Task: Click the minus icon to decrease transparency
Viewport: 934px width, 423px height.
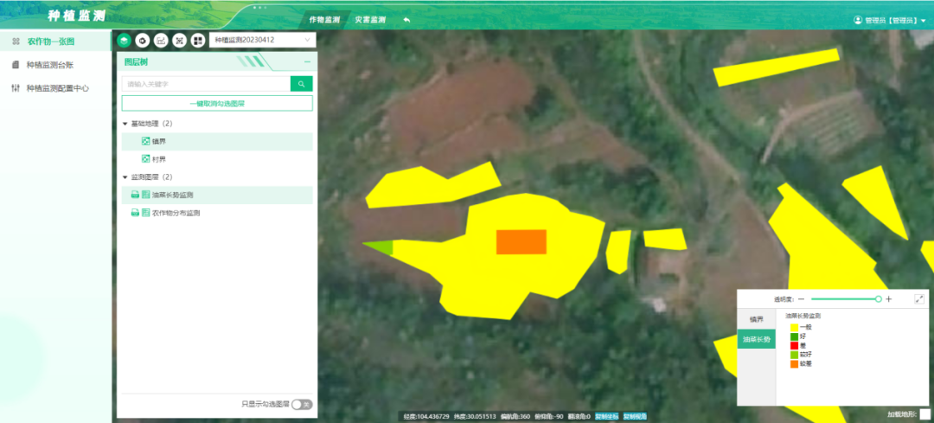Action: pos(801,298)
